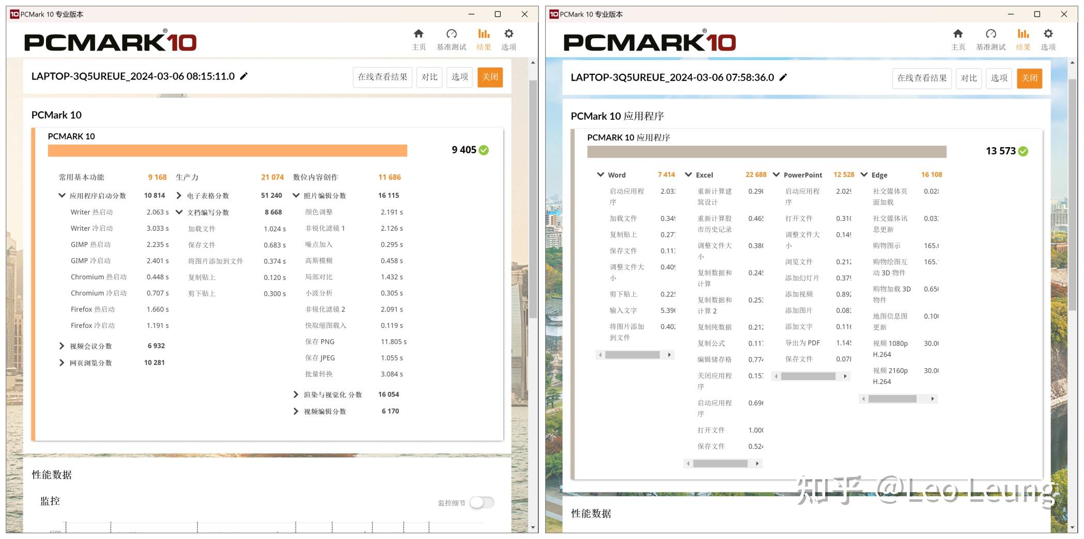Click orange 关闭 button in left window

[x=490, y=77]
